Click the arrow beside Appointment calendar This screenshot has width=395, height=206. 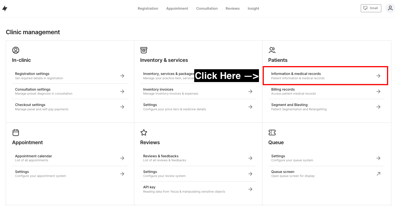click(x=122, y=158)
